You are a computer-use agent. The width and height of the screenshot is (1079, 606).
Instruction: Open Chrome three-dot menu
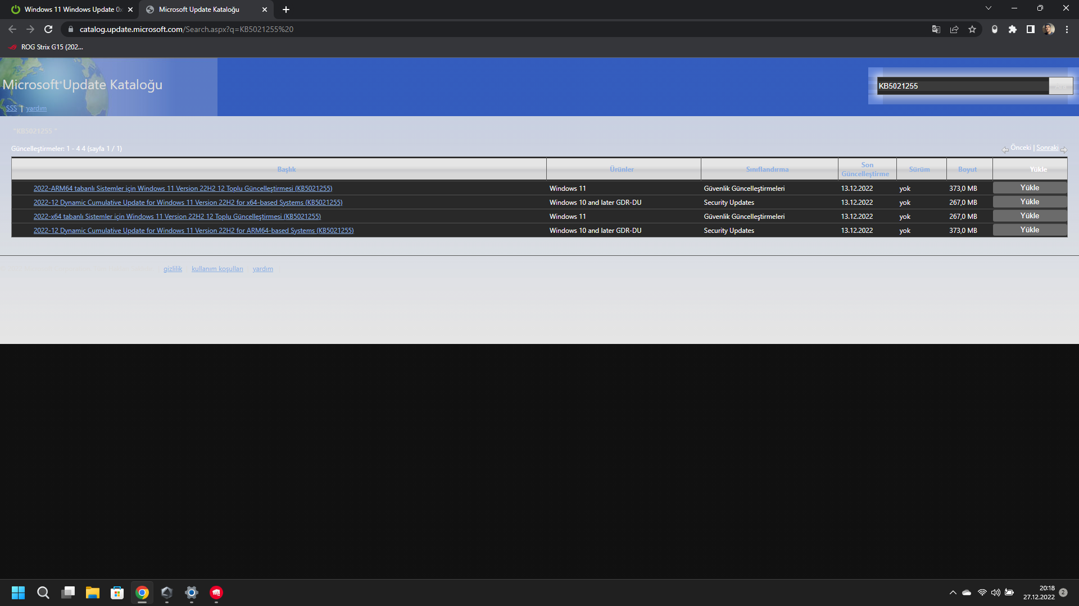(x=1067, y=29)
